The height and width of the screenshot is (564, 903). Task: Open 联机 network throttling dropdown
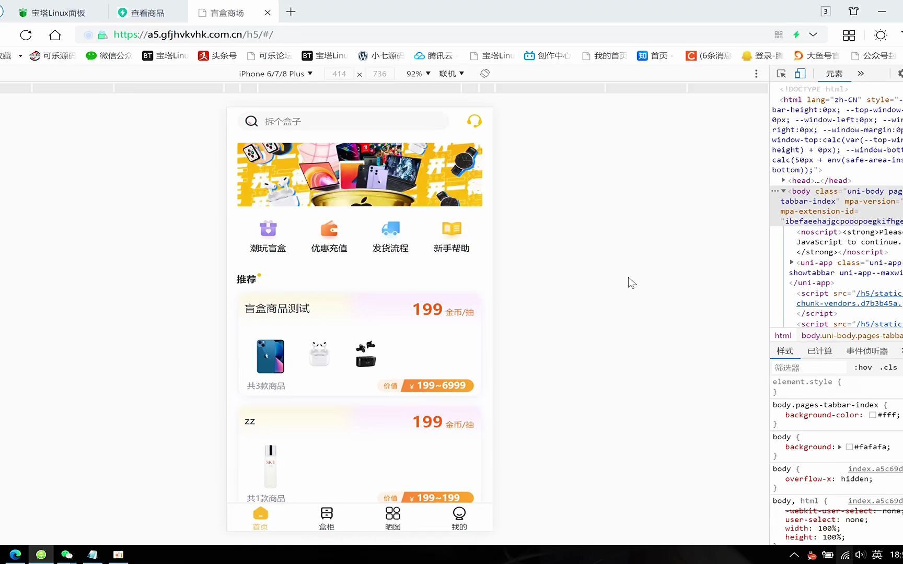pos(451,74)
